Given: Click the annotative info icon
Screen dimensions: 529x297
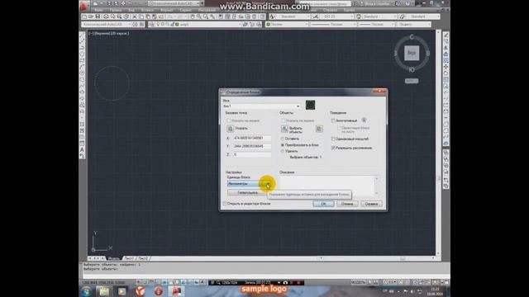Looking at the screenshot, I should click(x=364, y=120).
